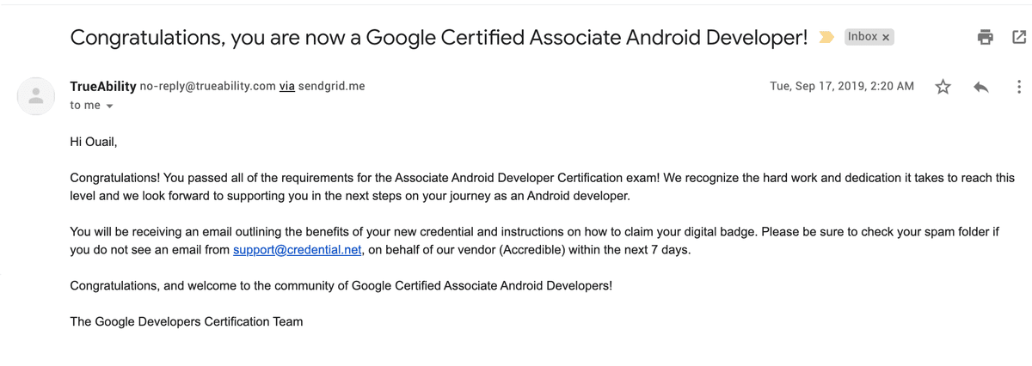Remove the Inbox label with its x
This screenshot has height=366, width=1032.
pos(887,37)
